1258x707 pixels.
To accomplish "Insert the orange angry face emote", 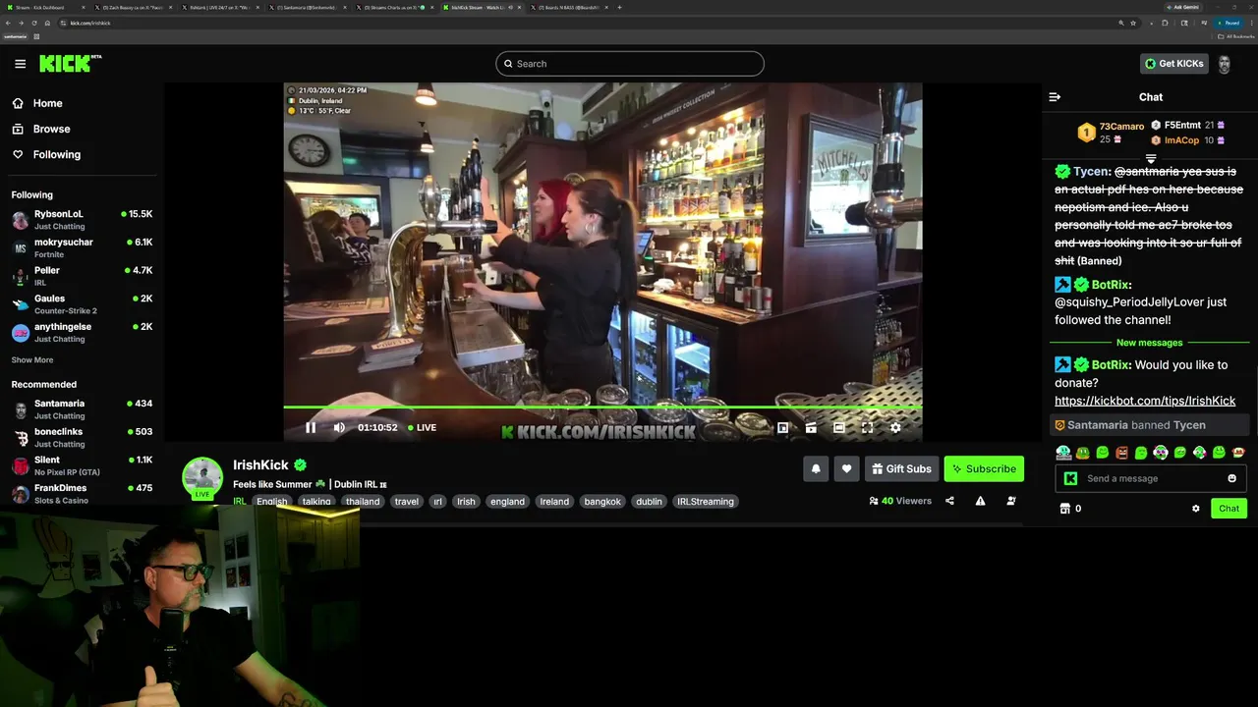I will pyautogui.click(x=1121, y=453).
